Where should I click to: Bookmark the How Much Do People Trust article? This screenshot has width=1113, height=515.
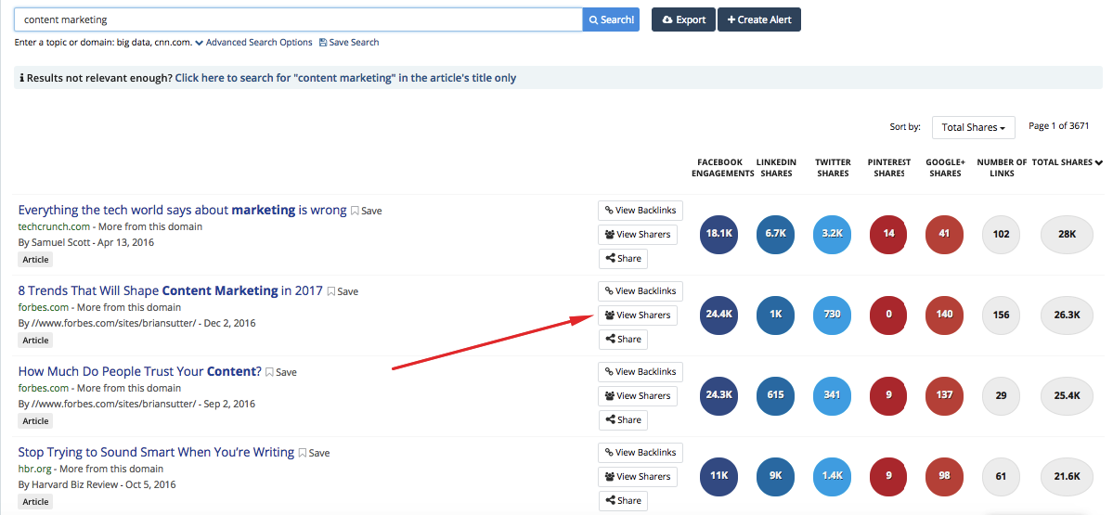tap(281, 372)
